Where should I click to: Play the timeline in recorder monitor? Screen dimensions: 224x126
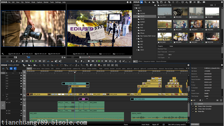(x=99, y=61)
